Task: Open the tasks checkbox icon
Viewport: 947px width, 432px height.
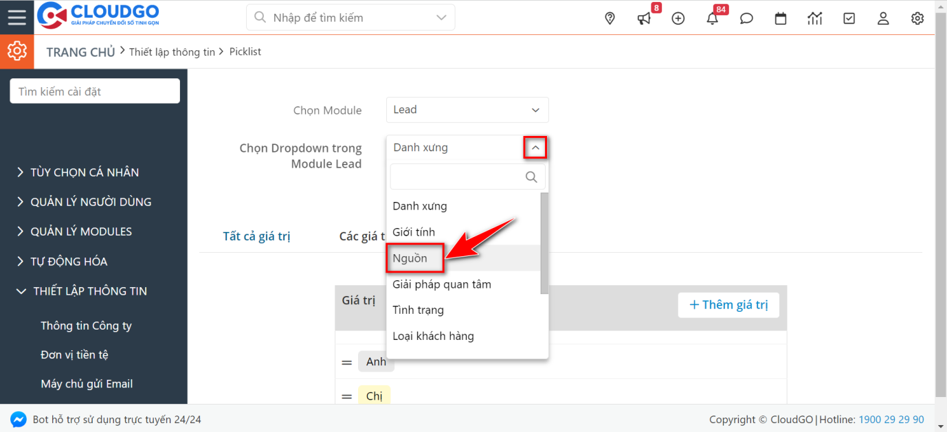Action: click(849, 18)
